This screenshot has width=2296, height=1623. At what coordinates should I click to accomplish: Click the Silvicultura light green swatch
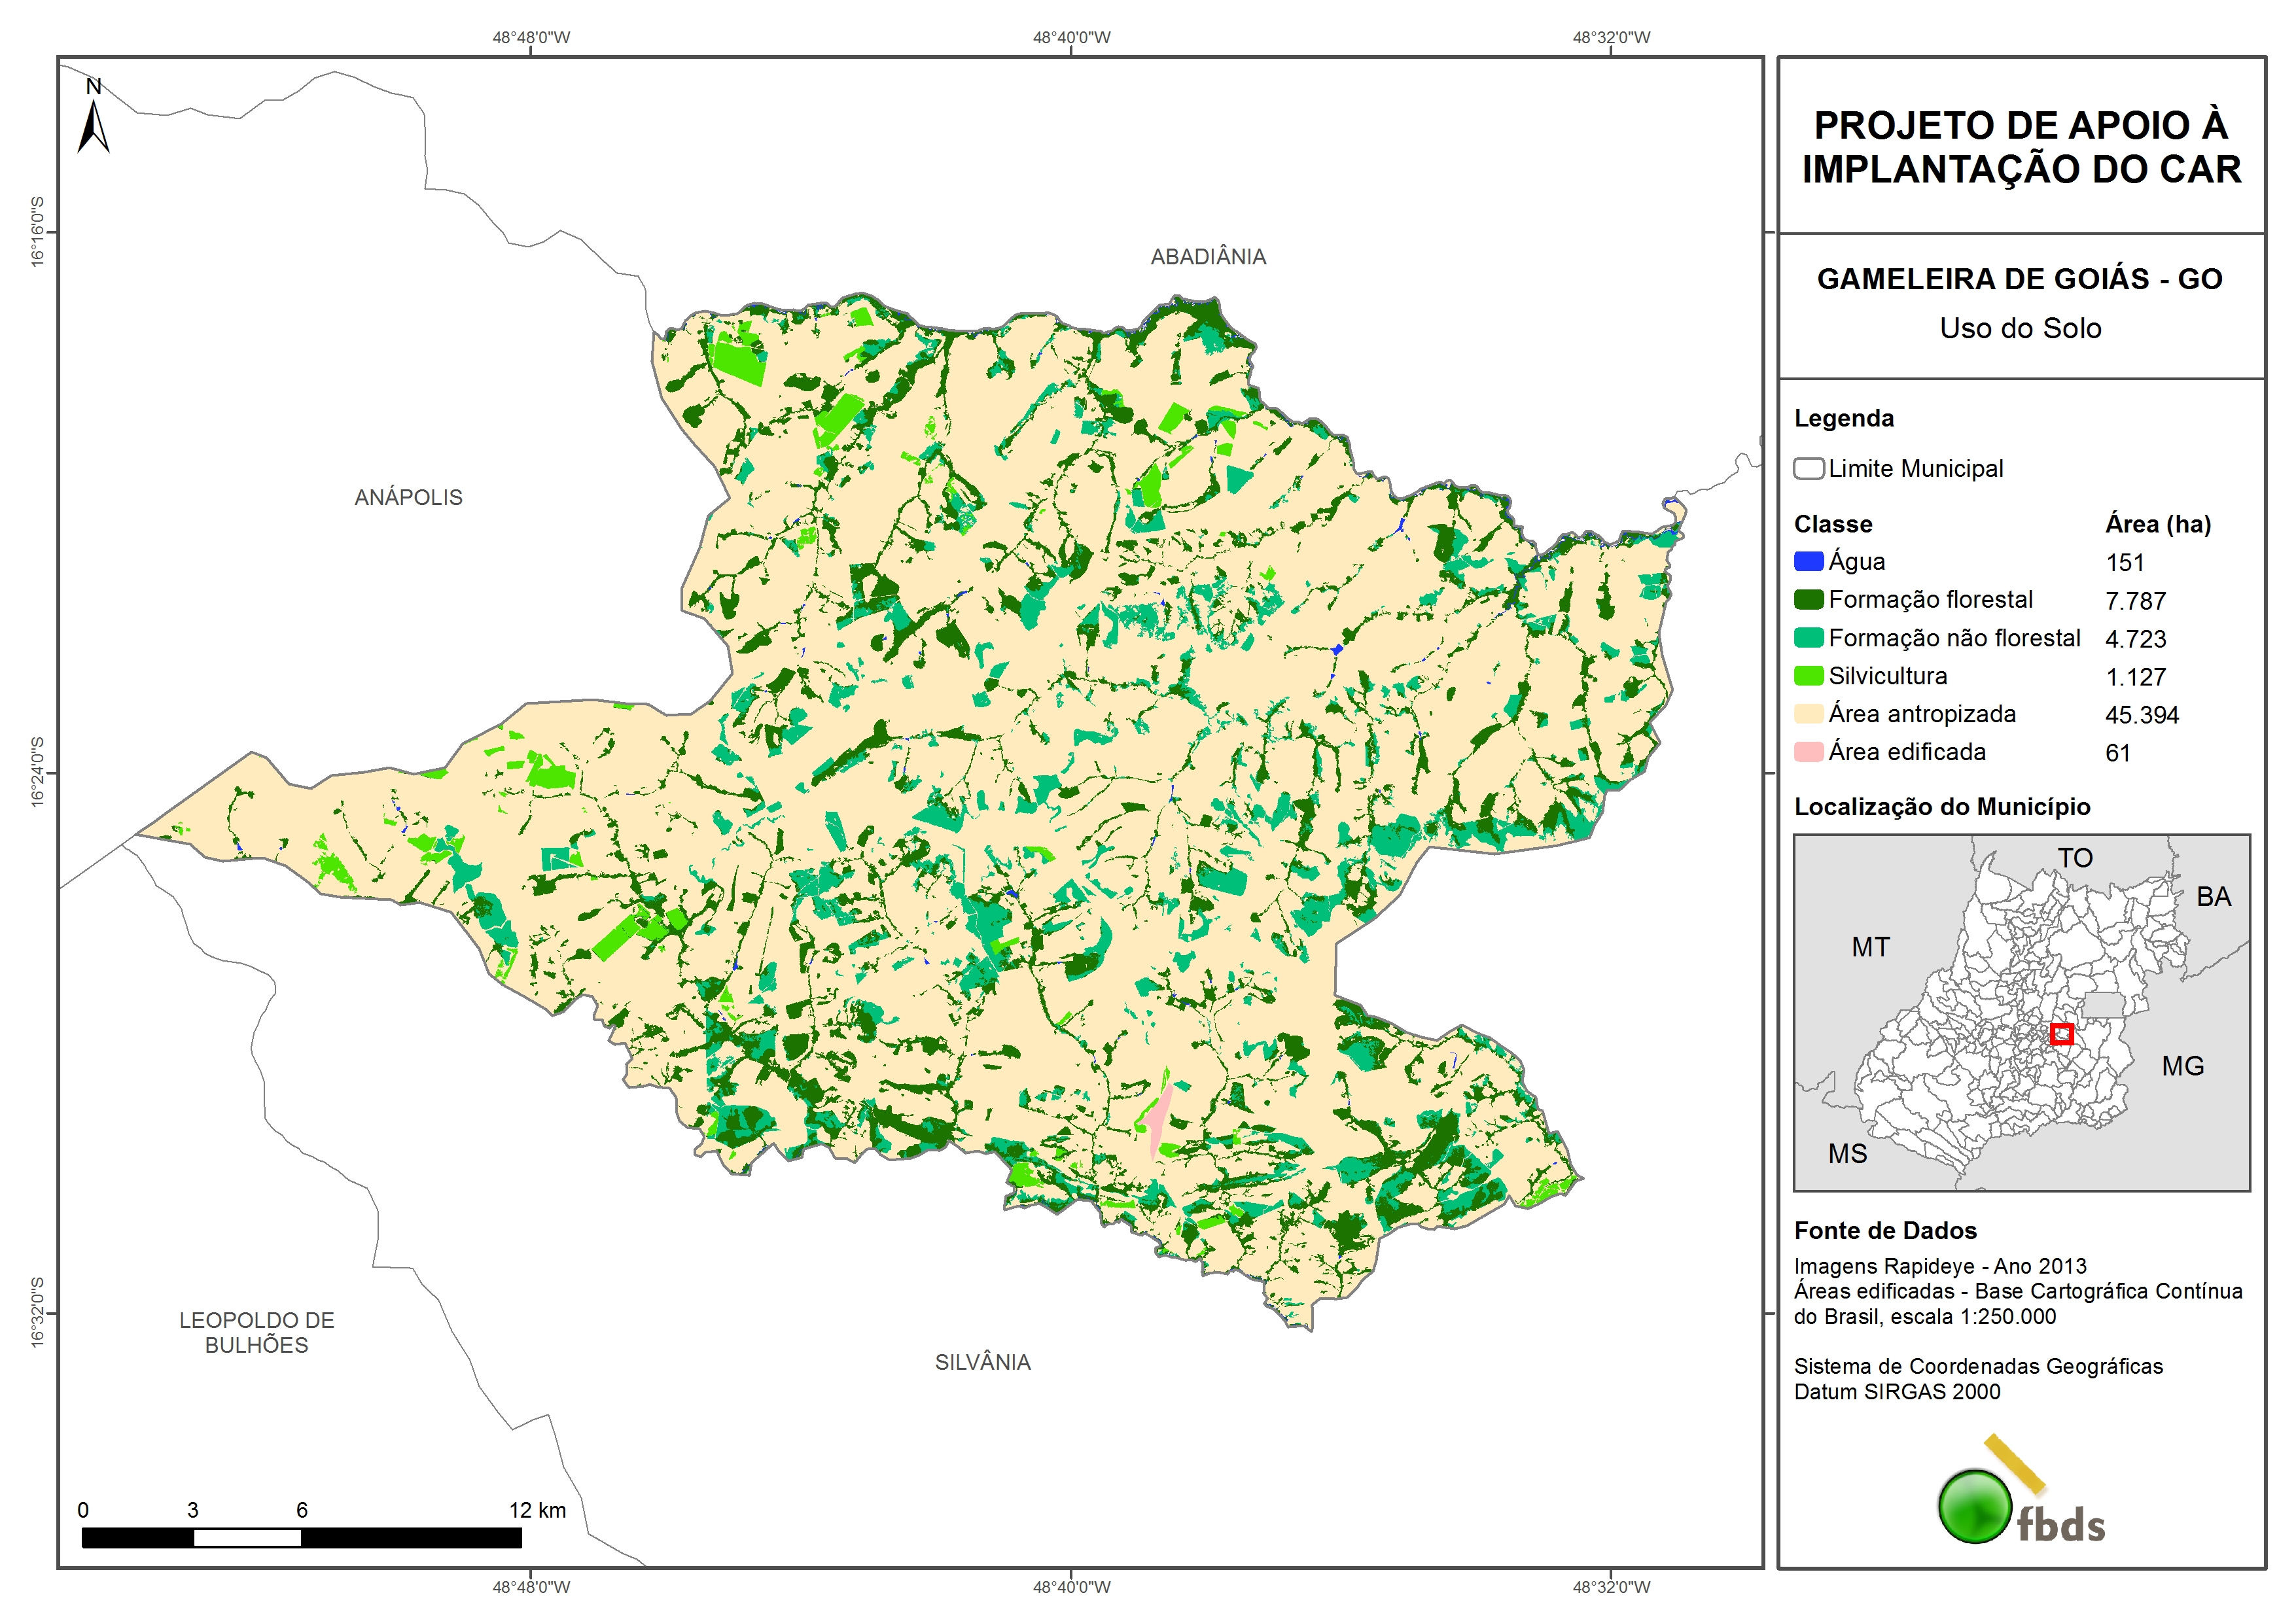1808,676
